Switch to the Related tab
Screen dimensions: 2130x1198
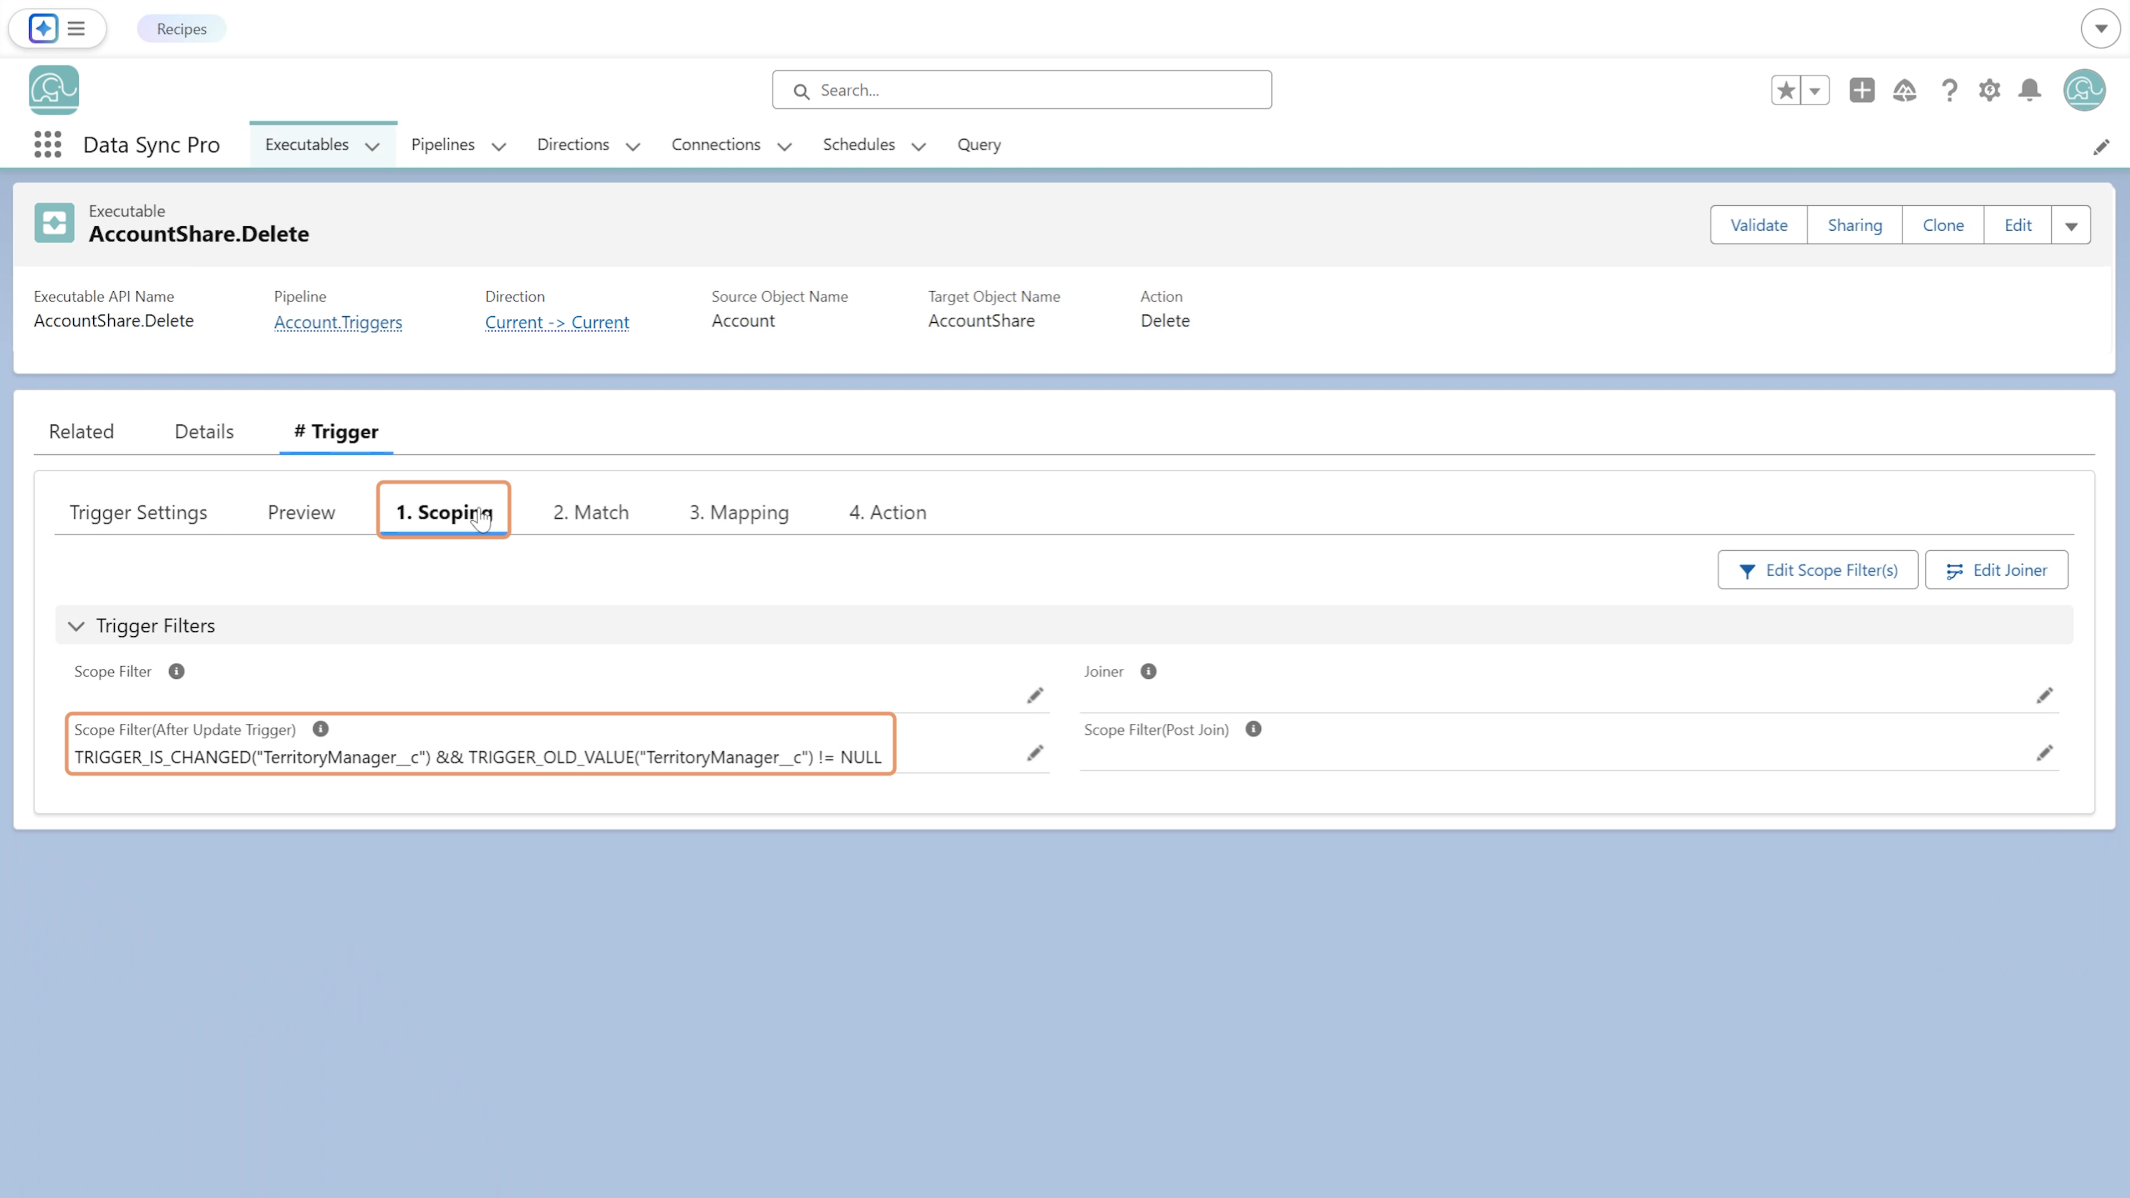click(x=81, y=432)
